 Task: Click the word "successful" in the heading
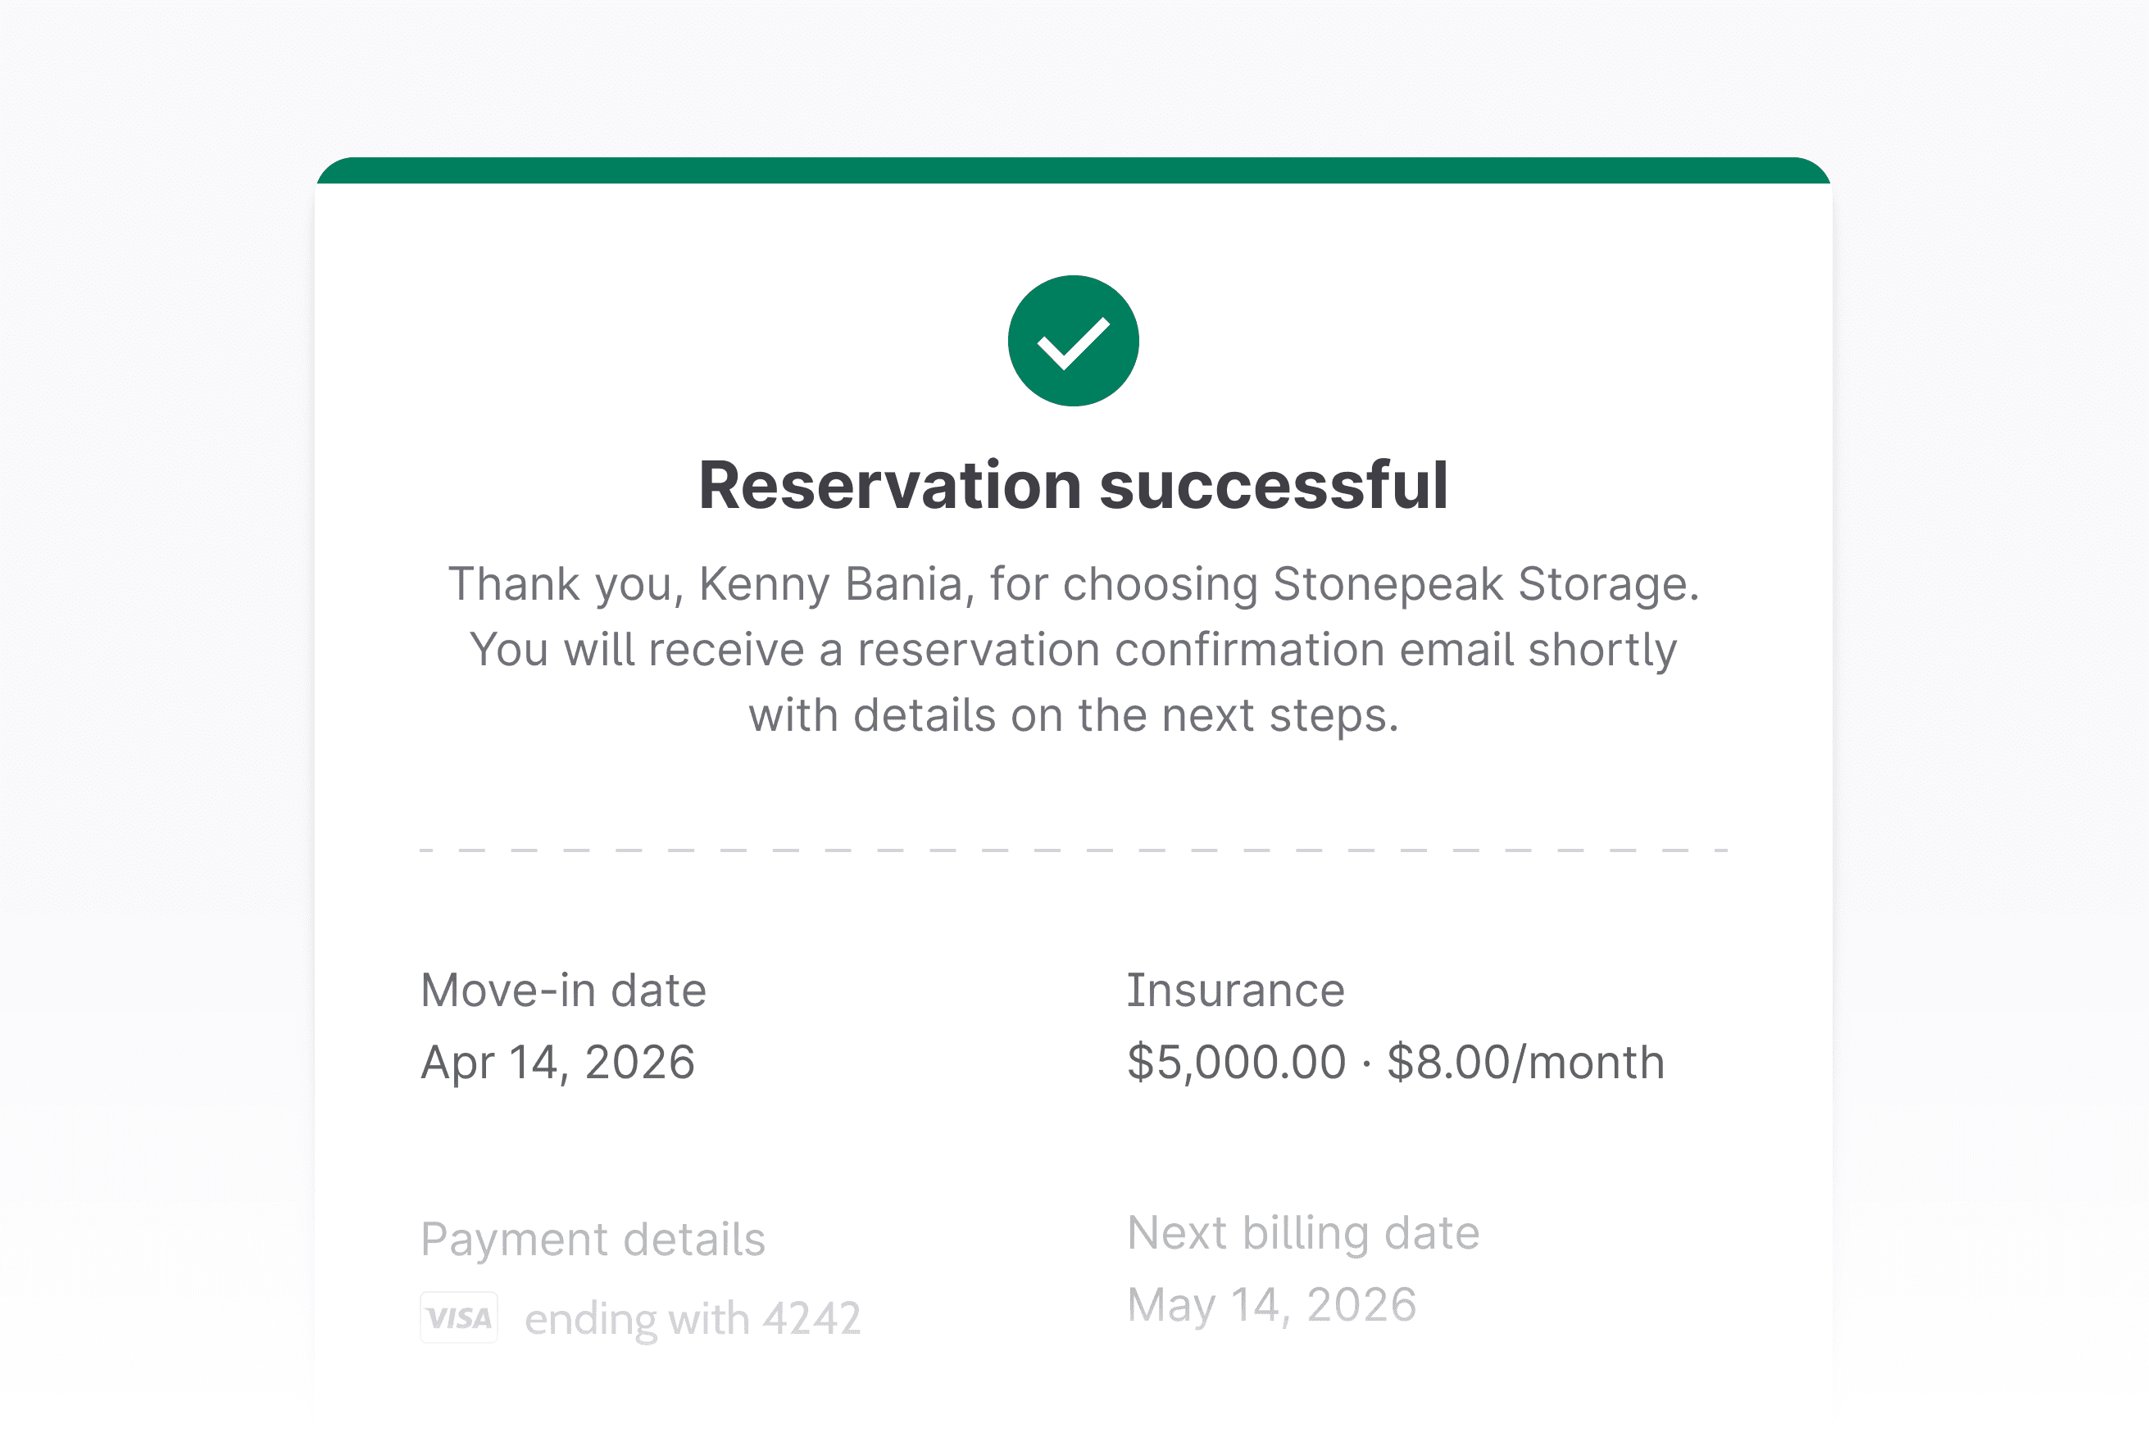(x=1273, y=485)
